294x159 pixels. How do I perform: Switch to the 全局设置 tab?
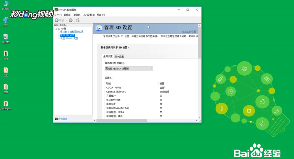(108, 56)
